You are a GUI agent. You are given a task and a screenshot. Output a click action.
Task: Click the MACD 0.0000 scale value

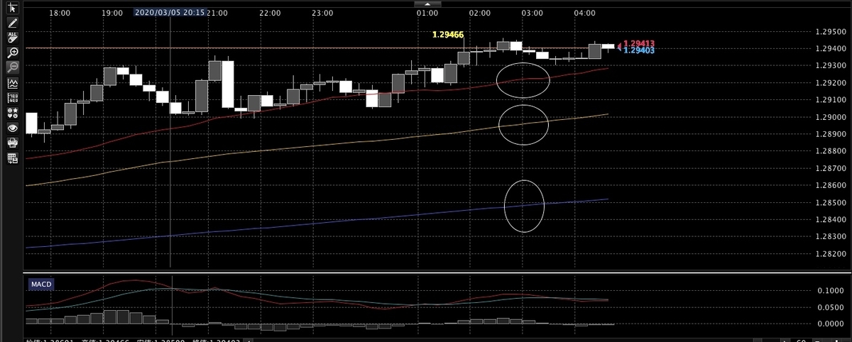click(x=829, y=324)
